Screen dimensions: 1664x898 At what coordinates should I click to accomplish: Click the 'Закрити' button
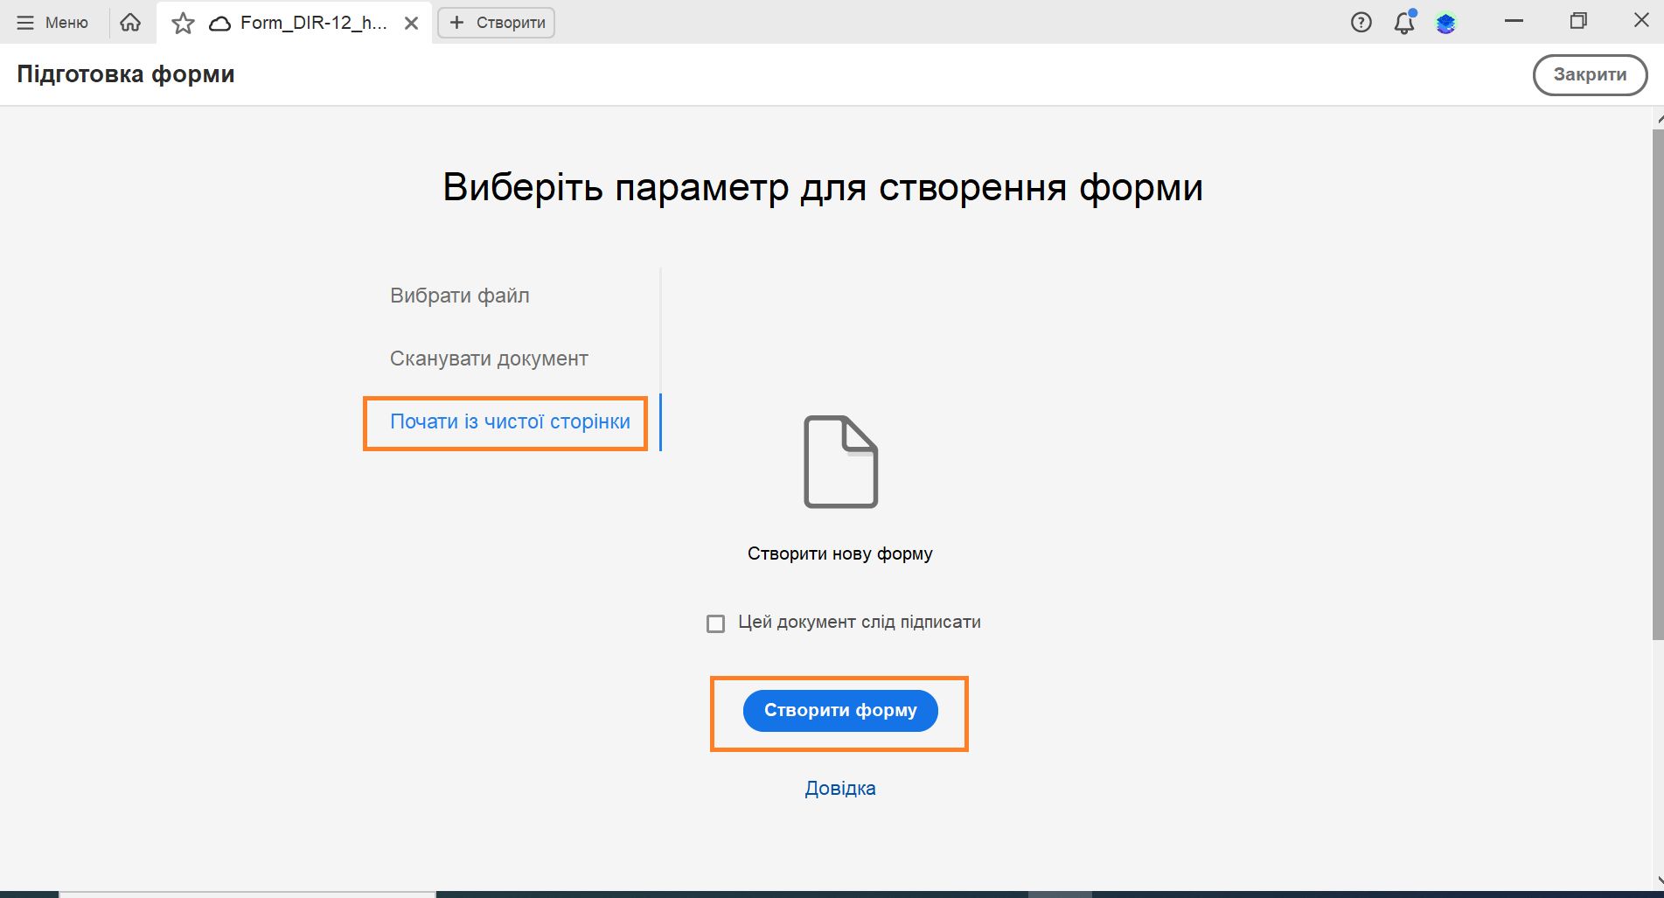pos(1589,74)
